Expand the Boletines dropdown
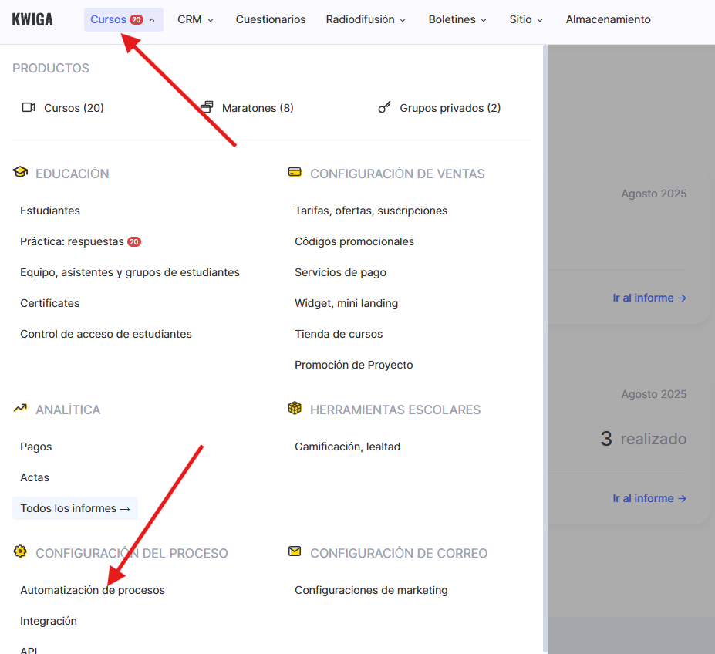Viewport: 715px width, 654px height. tap(458, 19)
